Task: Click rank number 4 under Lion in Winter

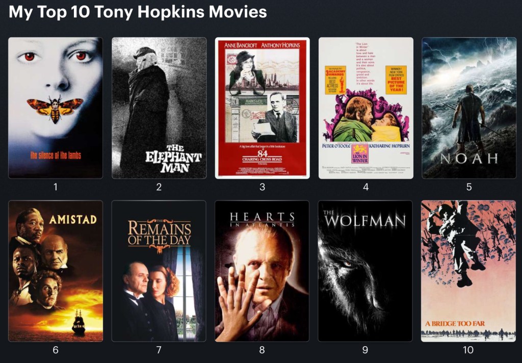Action: (x=366, y=187)
